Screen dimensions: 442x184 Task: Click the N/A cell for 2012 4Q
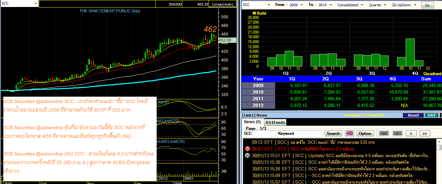[393, 105]
